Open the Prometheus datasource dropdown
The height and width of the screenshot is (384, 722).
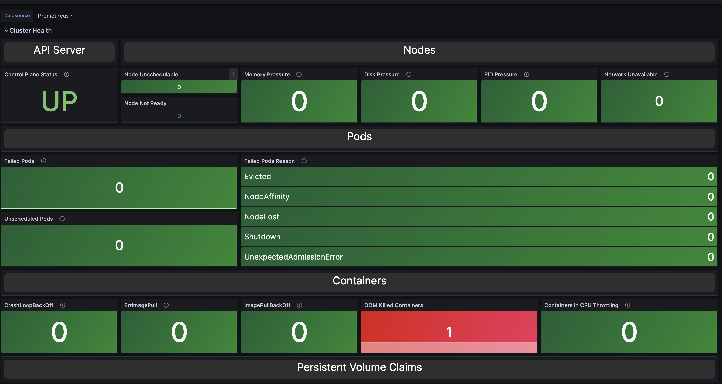coord(56,16)
